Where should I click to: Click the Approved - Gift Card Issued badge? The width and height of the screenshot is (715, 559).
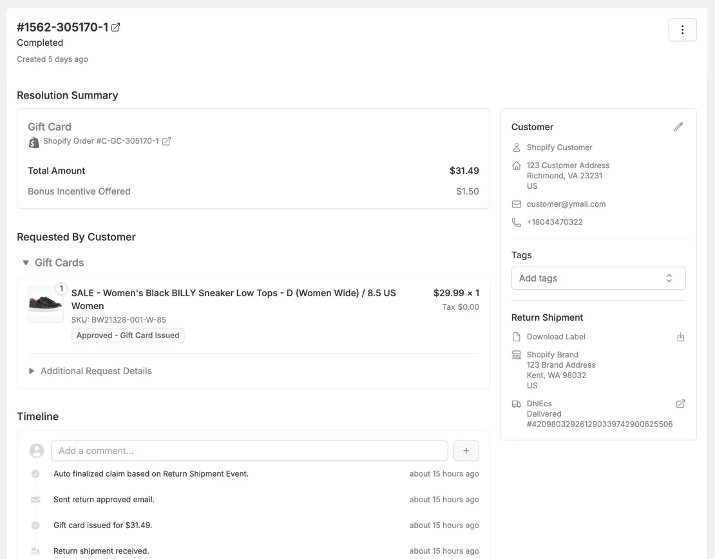point(128,336)
